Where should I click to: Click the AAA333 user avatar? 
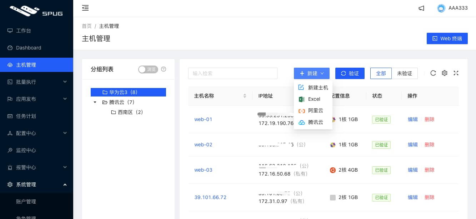441,8
